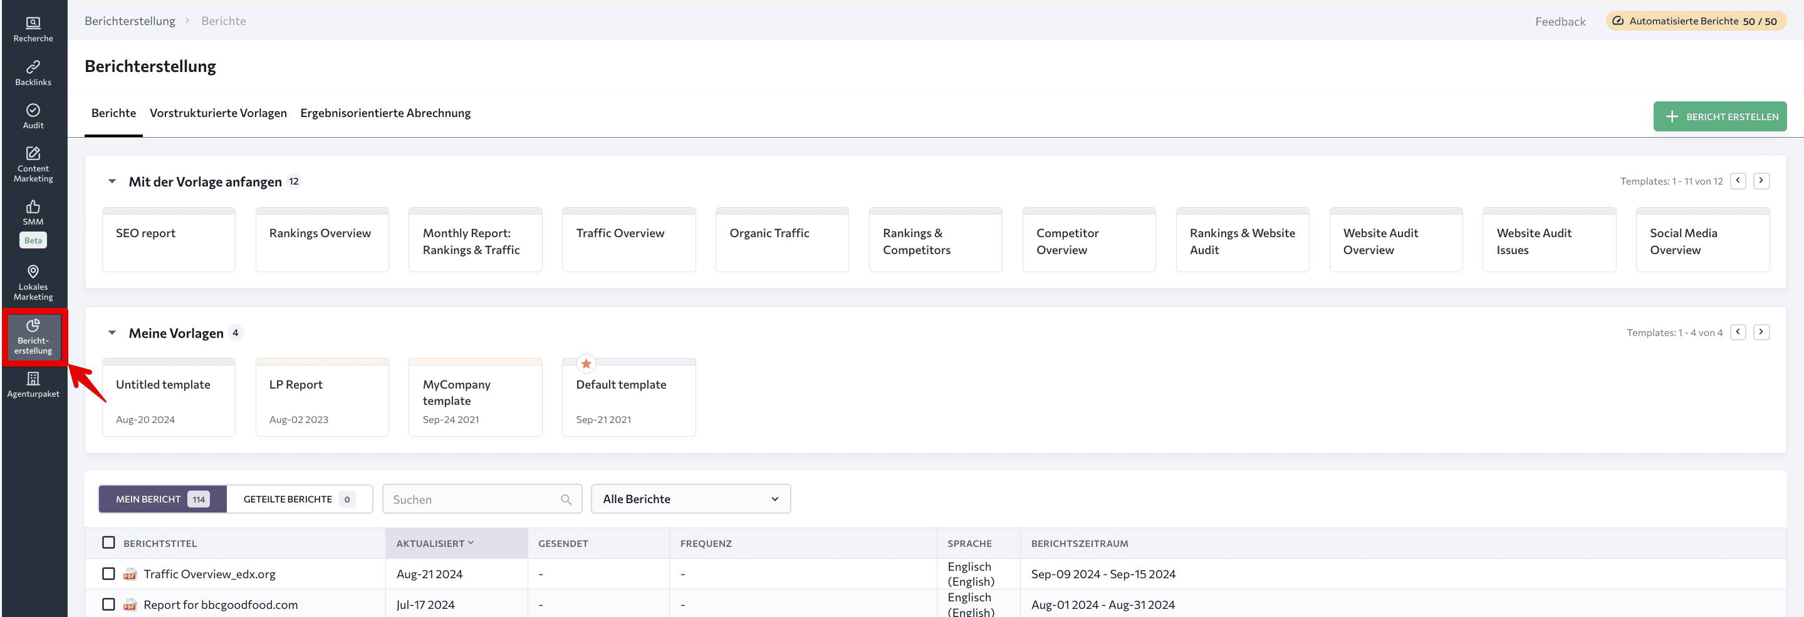Viewport: 1804px width, 617px height.
Task: Select the Geteilte Berichte tab
Action: click(x=299, y=499)
